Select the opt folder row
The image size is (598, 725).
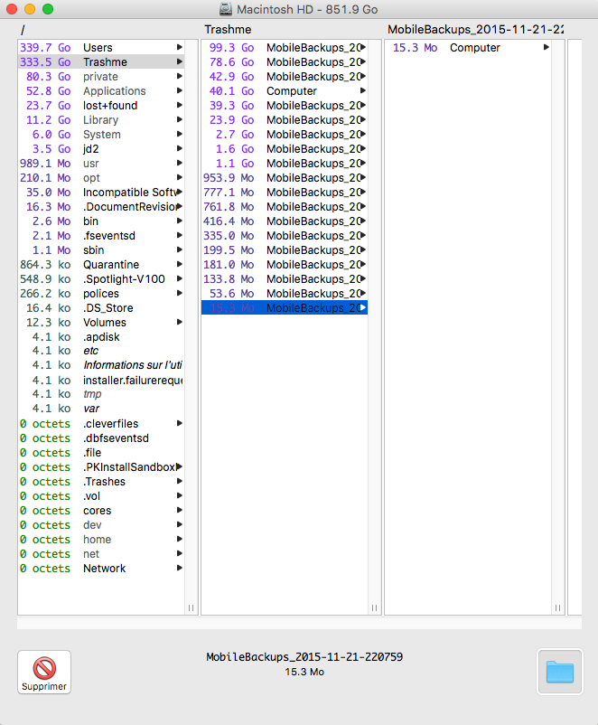pyautogui.click(x=101, y=177)
